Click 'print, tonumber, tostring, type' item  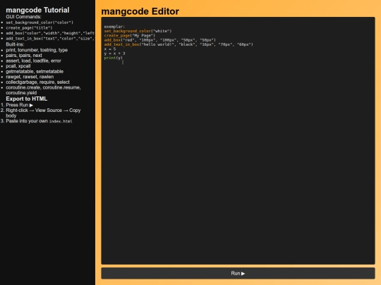(x=37, y=50)
